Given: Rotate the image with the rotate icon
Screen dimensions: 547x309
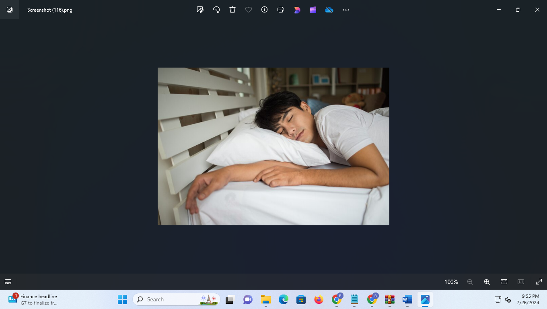Looking at the screenshot, I should [216, 10].
